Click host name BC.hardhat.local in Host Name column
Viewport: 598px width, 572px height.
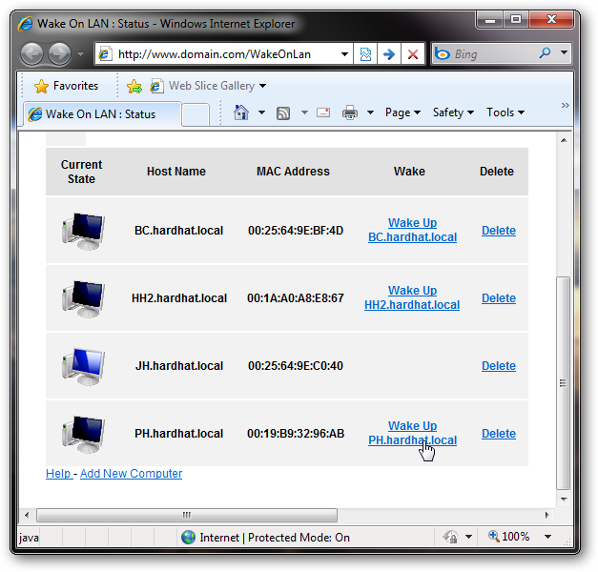[179, 231]
